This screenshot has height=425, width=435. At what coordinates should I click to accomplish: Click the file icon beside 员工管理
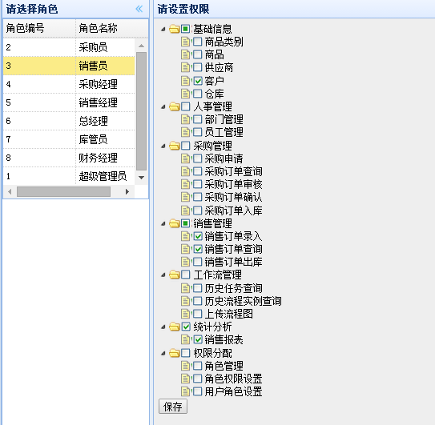(185, 132)
